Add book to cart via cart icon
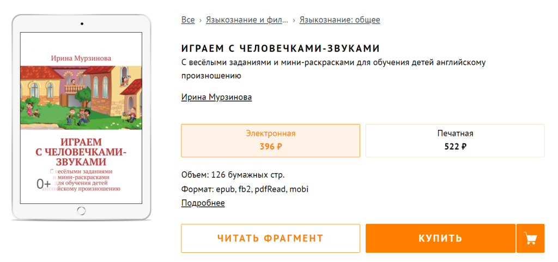This screenshot has height=262, width=558. (x=530, y=238)
